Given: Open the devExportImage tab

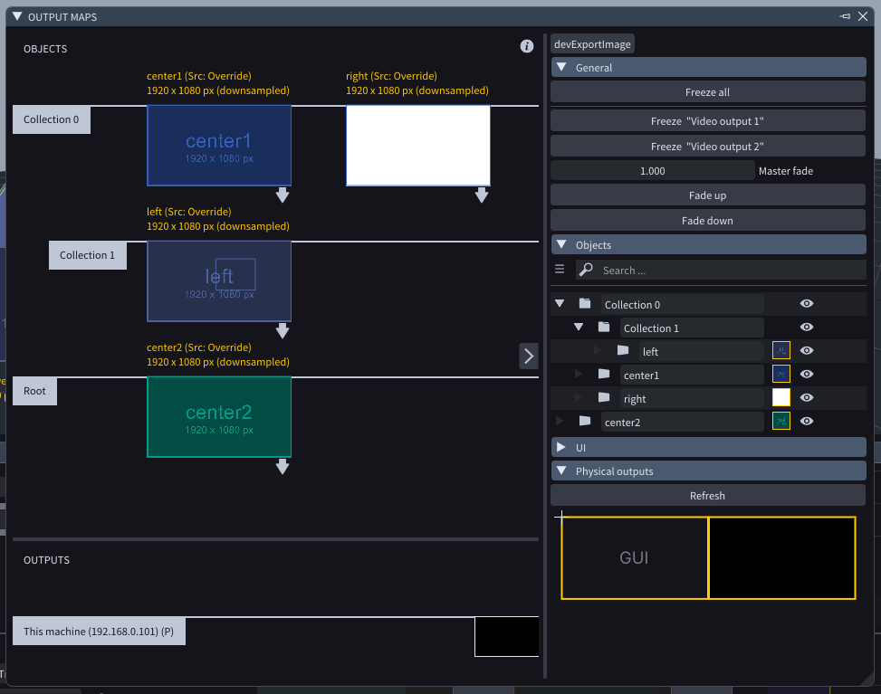Looking at the screenshot, I should tap(593, 43).
